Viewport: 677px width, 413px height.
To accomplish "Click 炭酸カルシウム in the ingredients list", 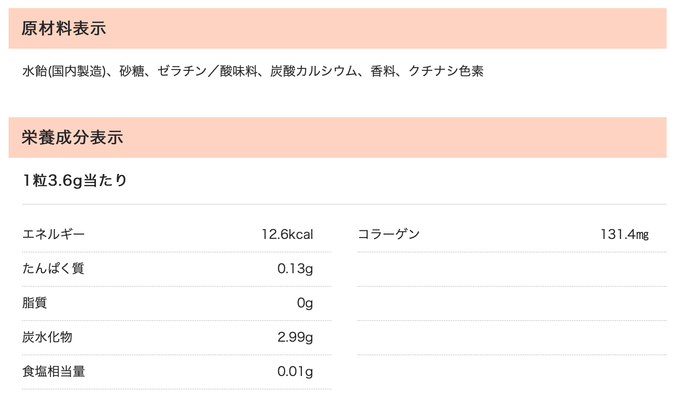I will [x=313, y=71].
